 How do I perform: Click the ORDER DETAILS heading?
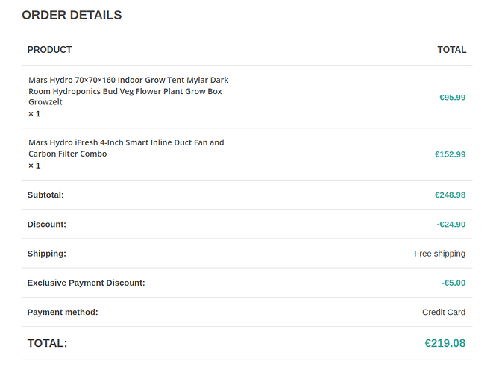click(72, 15)
